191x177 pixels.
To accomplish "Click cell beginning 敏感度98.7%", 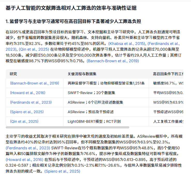I will [166, 83].
